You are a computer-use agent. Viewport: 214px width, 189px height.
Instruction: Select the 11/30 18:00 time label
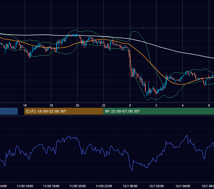(51, 186)
